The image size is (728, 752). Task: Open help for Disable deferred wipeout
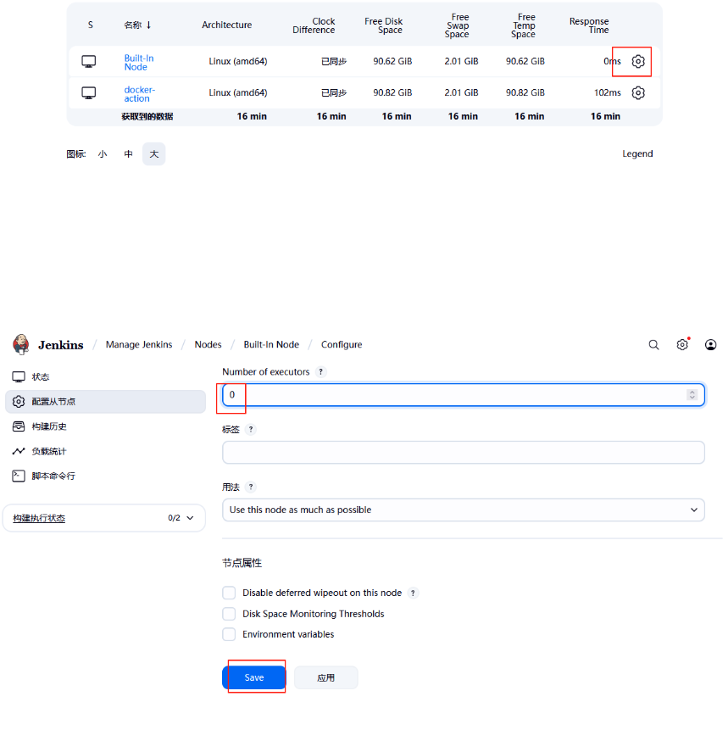(413, 593)
